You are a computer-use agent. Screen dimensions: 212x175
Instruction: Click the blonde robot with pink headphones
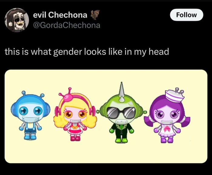pos(75,114)
